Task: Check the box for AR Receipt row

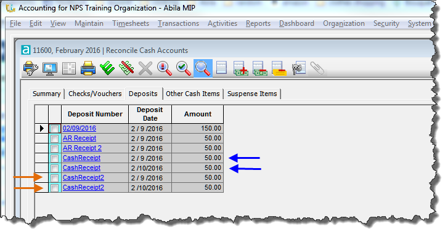Action: (x=55, y=139)
